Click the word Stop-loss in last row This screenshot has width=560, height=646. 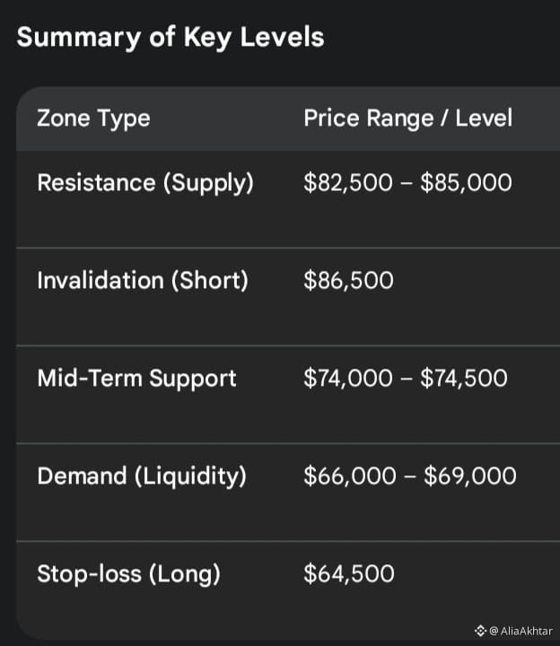(x=81, y=573)
